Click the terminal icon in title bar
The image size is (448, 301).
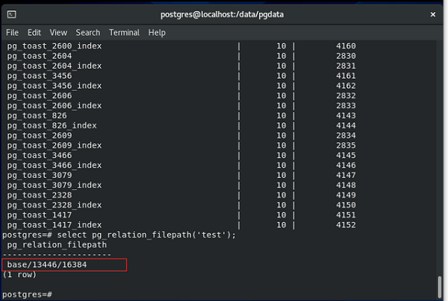(11, 14)
